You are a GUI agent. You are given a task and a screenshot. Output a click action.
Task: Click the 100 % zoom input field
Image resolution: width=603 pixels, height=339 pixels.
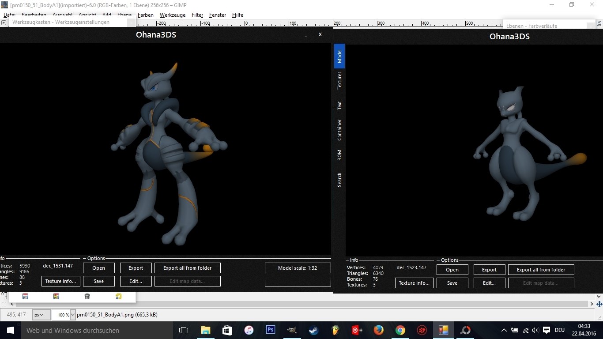tap(61, 315)
